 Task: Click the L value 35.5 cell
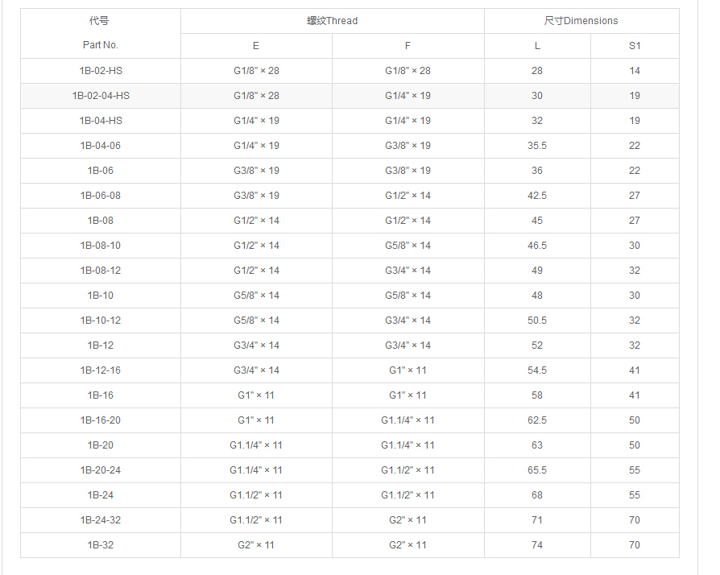537,146
